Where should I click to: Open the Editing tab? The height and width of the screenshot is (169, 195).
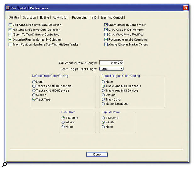click(44, 18)
